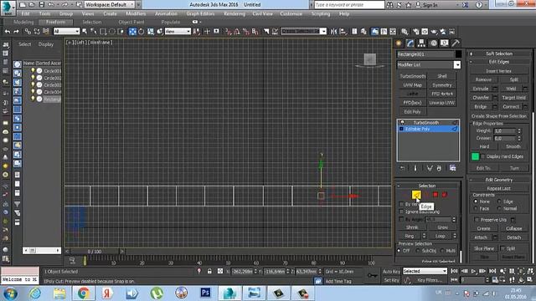Image resolution: width=536 pixels, height=301 pixels.
Task: Open the reference coordinate View dropdown
Action: (x=178, y=32)
